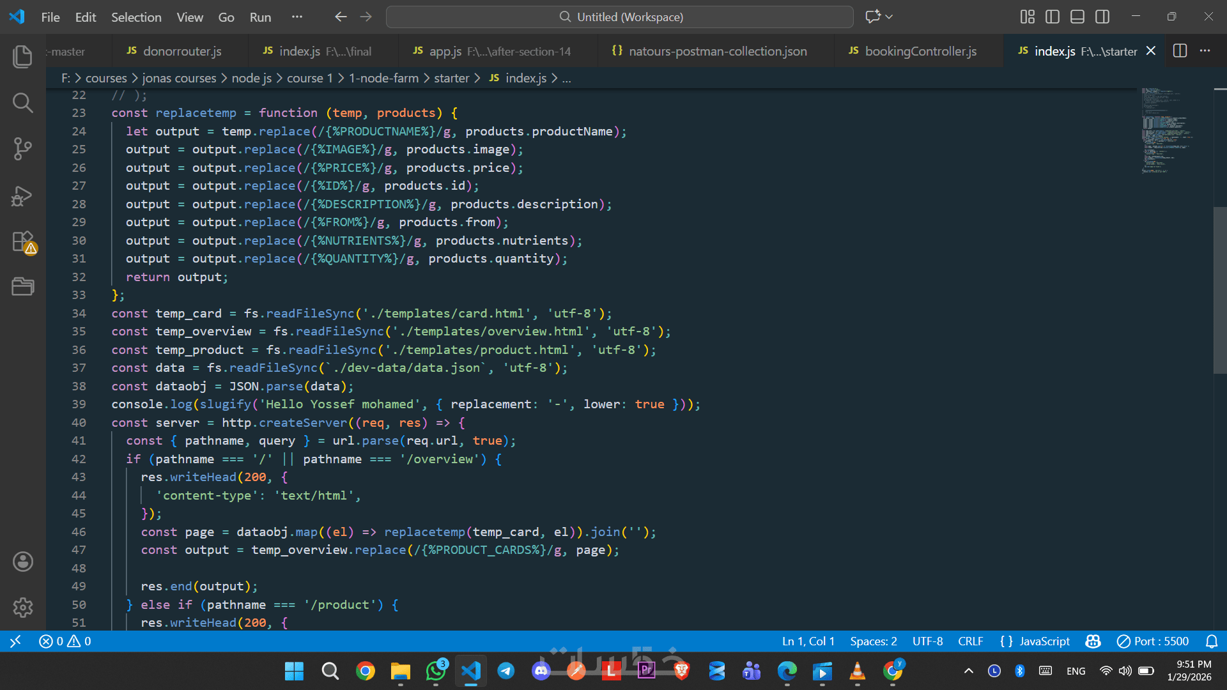
Task: Open the Selection menu
Action: tap(136, 17)
